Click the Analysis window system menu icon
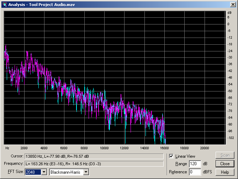Image resolution: width=238 pixels, height=179 pixels. click(x=4, y=4)
